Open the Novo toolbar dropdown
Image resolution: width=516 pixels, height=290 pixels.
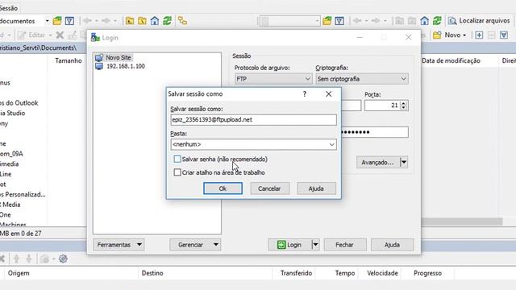tap(450, 35)
